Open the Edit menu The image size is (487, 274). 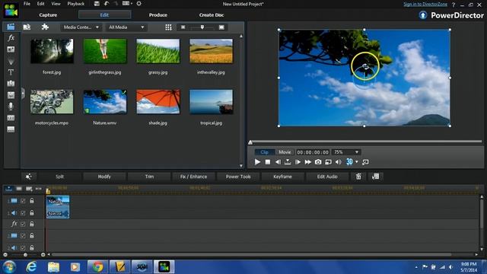coord(40,4)
